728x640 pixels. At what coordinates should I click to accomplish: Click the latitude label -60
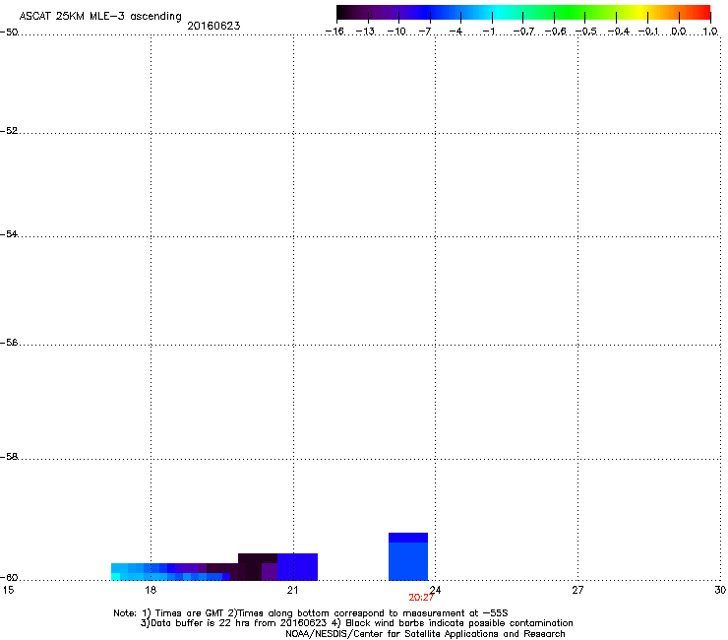(9, 577)
